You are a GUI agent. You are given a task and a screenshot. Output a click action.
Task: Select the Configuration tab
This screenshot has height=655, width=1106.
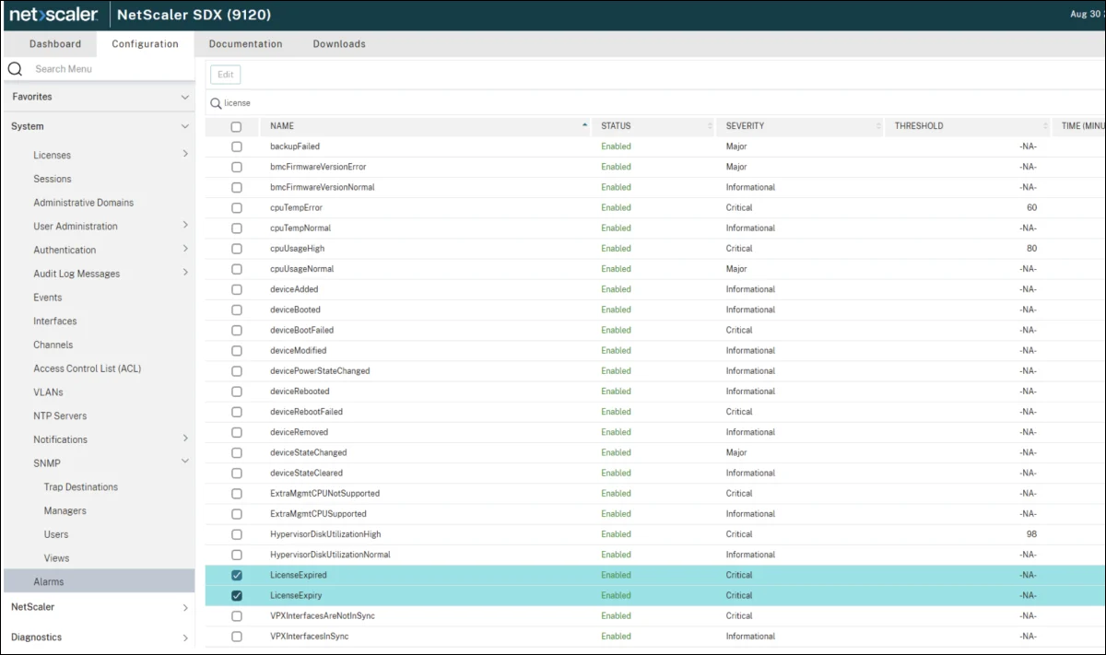146,43
